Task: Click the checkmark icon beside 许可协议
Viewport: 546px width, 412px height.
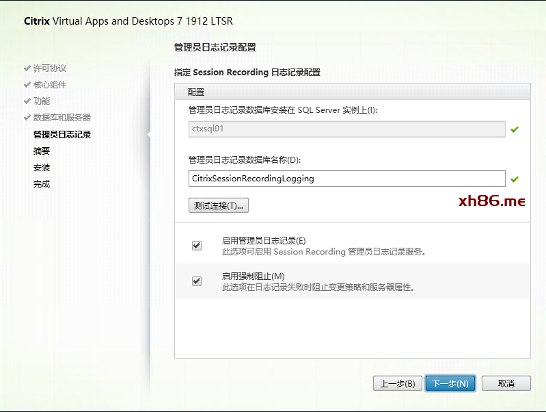Action: click(x=27, y=68)
